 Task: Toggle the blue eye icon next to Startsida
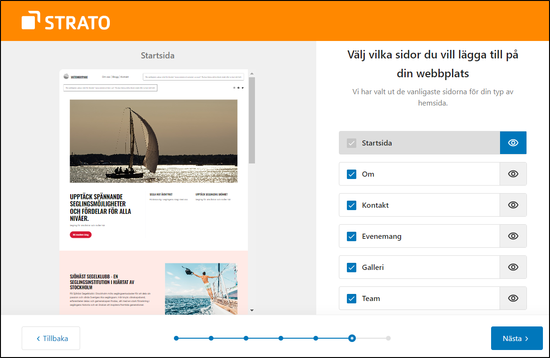pyautogui.click(x=513, y=143)
